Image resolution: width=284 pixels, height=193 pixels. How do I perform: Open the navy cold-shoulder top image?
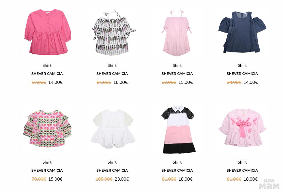[242, 32]
